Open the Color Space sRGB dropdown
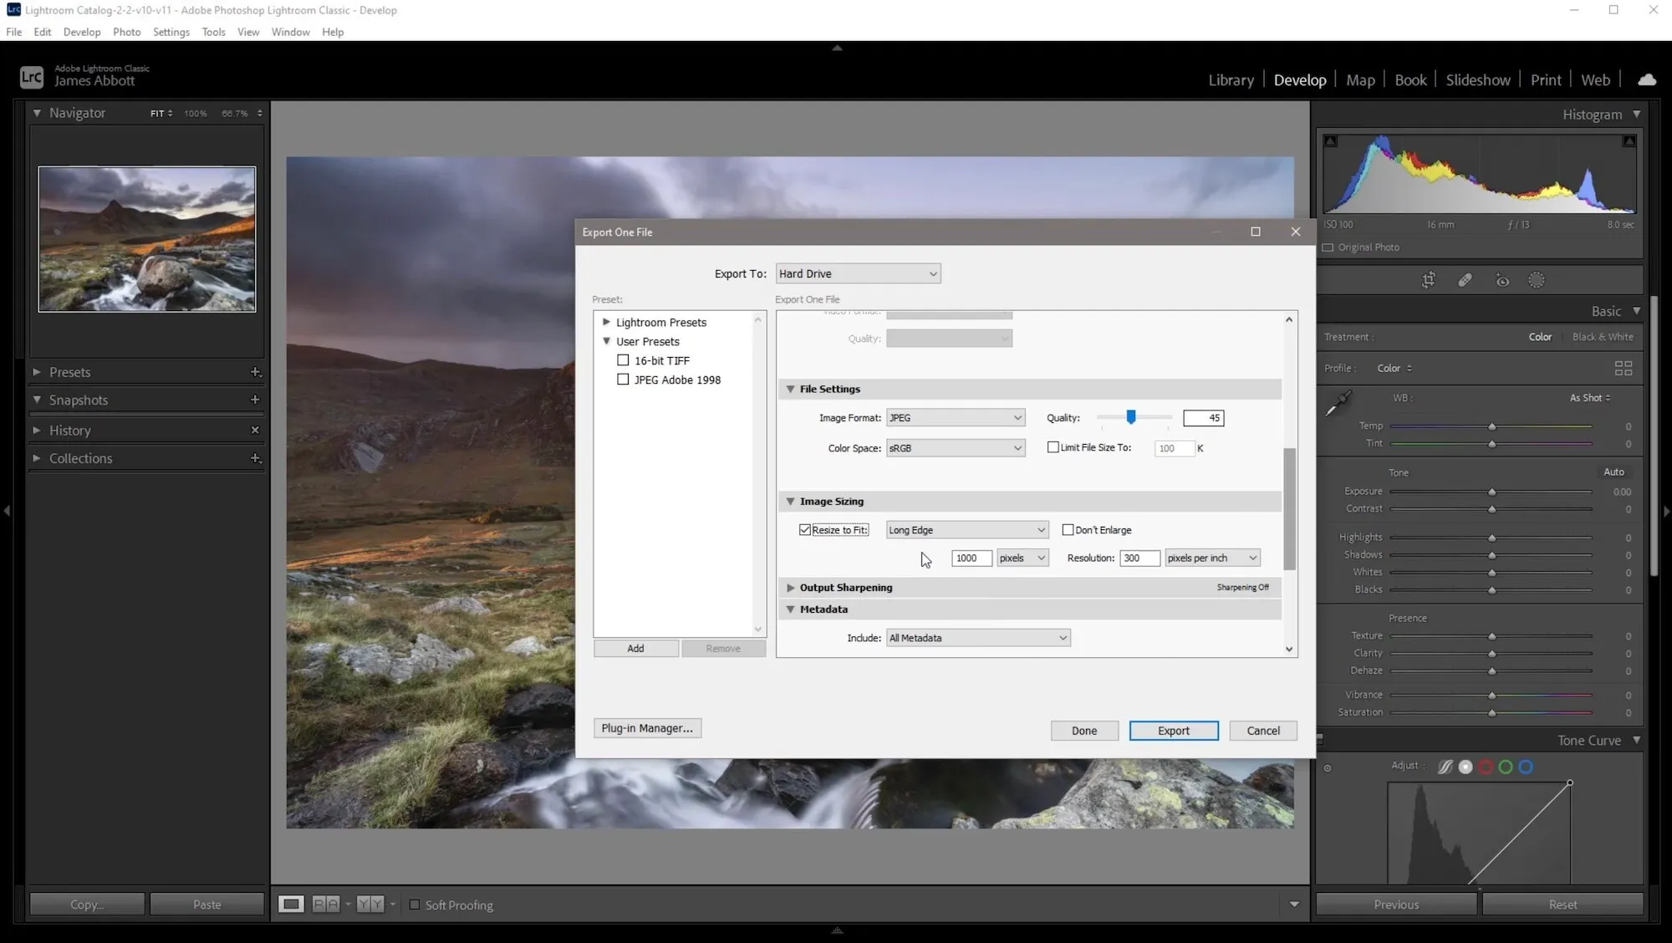Viewport: 1672px width, 943px height. [956, 448]
